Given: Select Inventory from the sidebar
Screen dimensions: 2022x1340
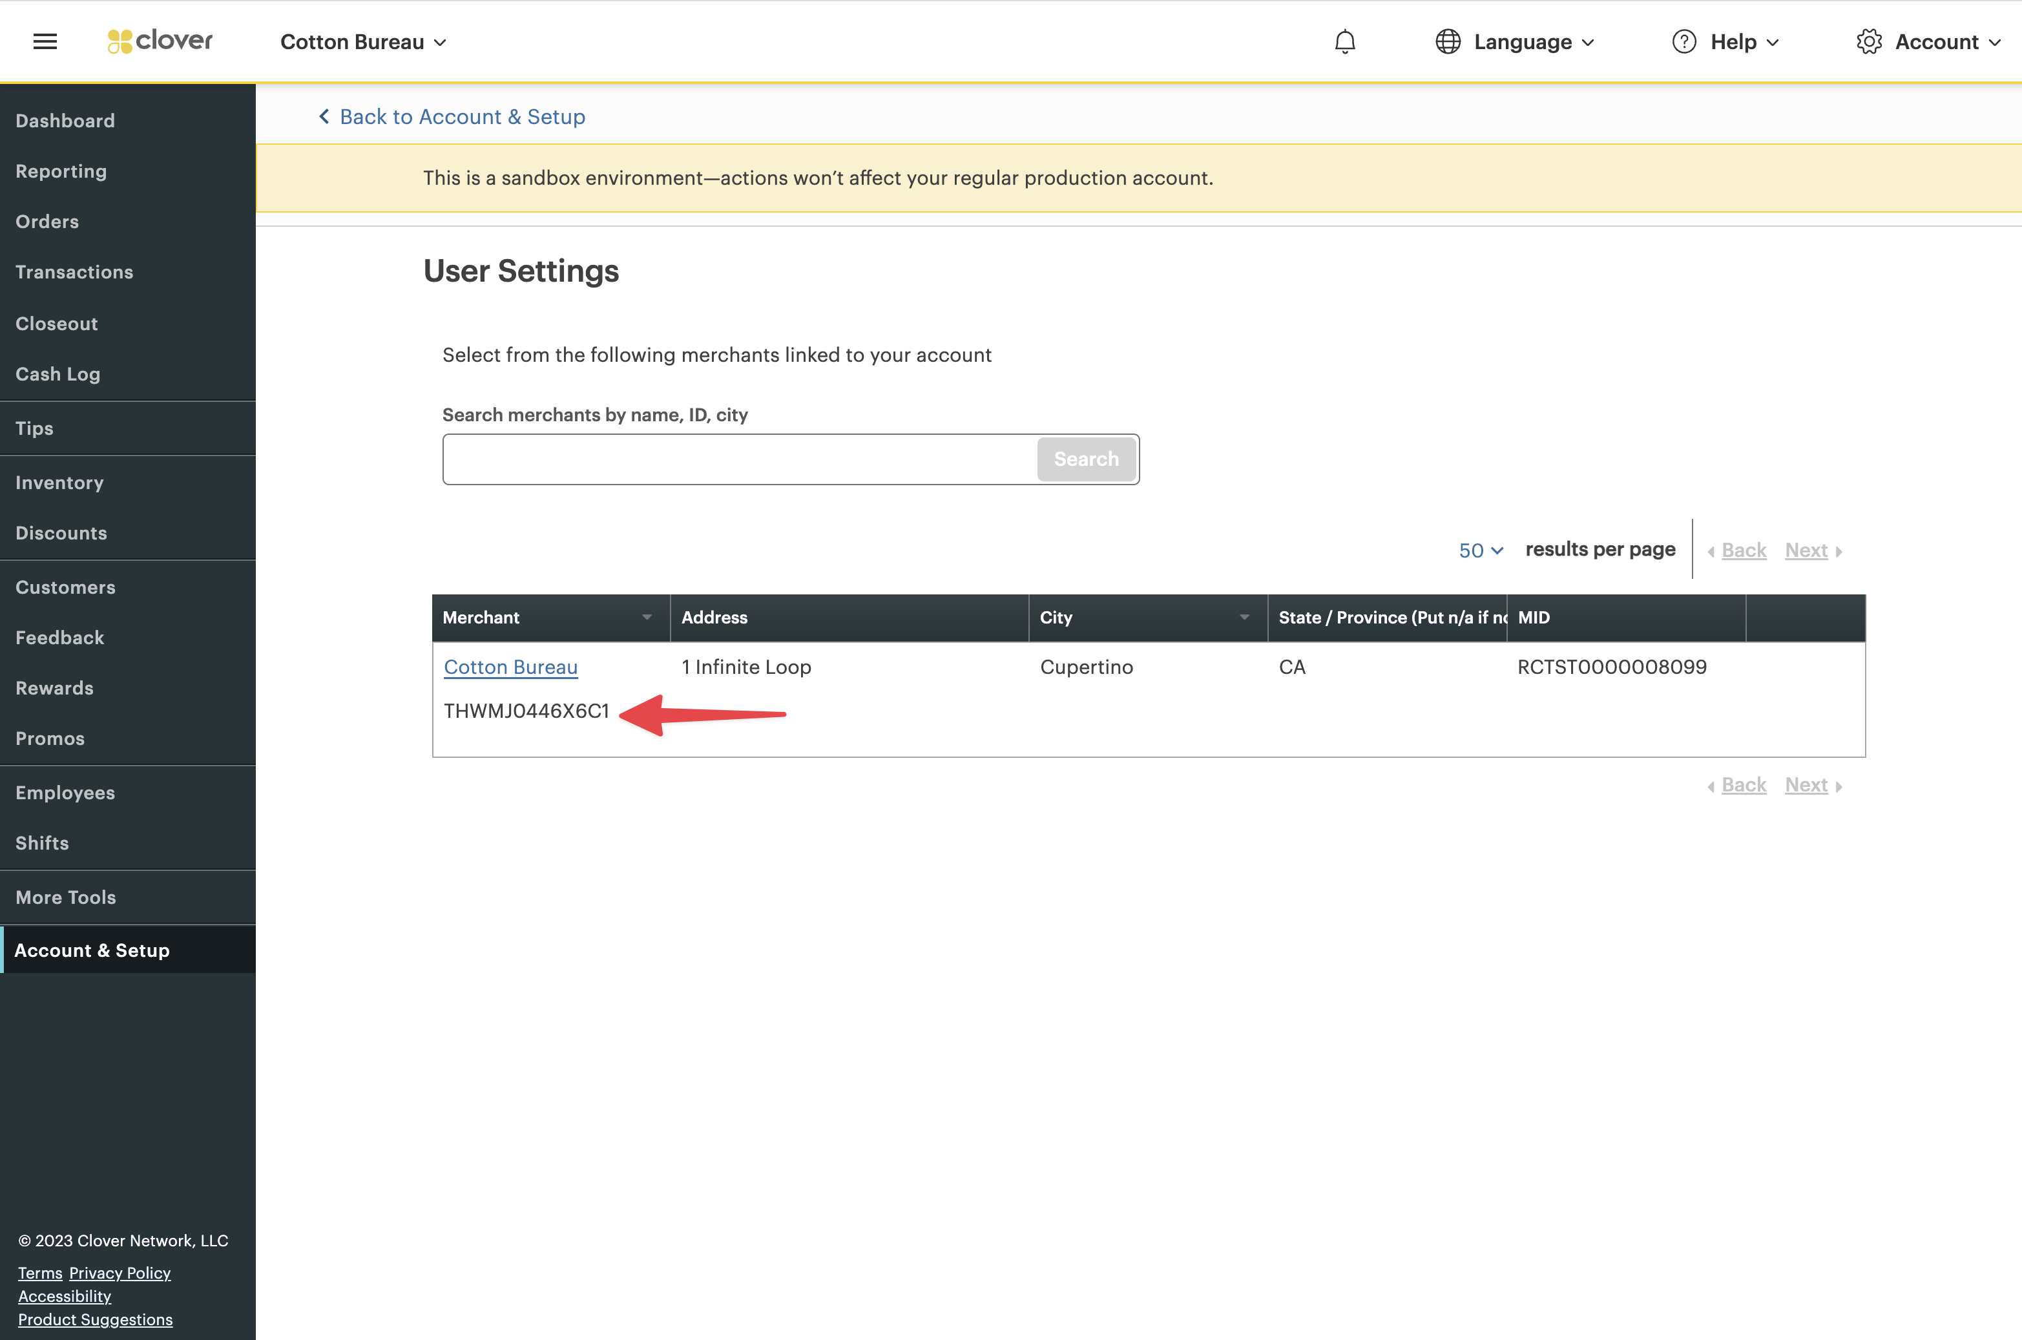Looking at the screenshot, I should tap(59, 482).
